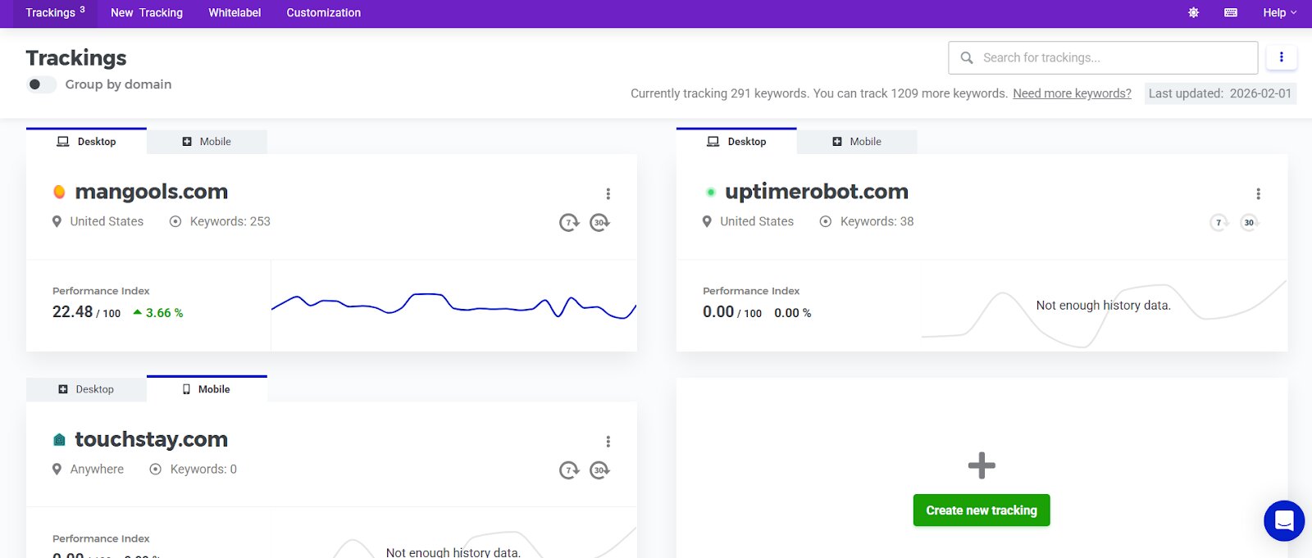
Task: Click uptimerobot.com location pin icon
Action: 707,221
